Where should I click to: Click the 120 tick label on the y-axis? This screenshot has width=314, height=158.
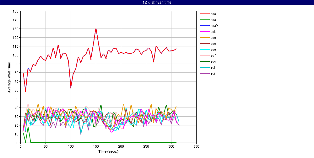(x=16, y=38)
